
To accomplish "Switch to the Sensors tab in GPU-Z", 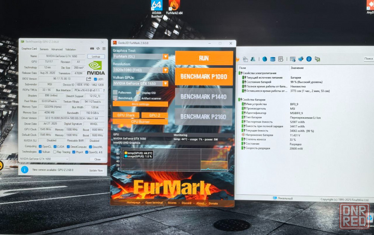I will (44, 49).
